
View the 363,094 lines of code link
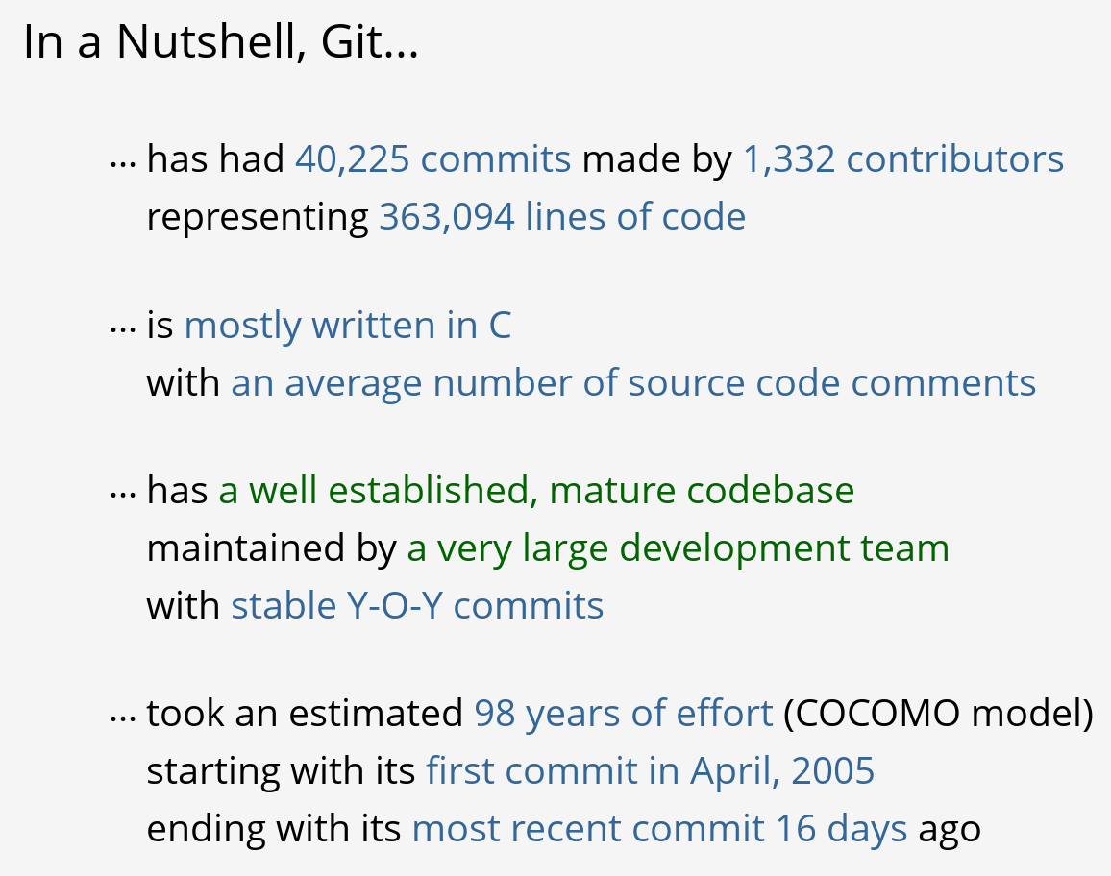point(562,217)
